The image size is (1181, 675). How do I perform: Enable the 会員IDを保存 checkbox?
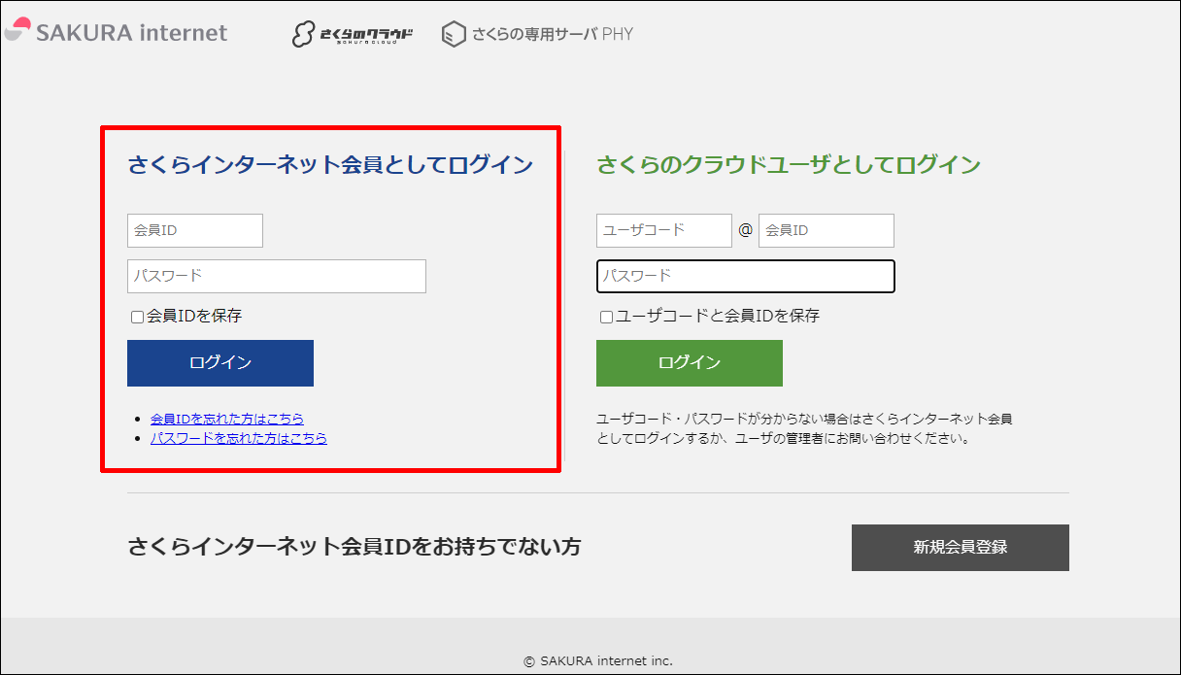coord(137,317)
